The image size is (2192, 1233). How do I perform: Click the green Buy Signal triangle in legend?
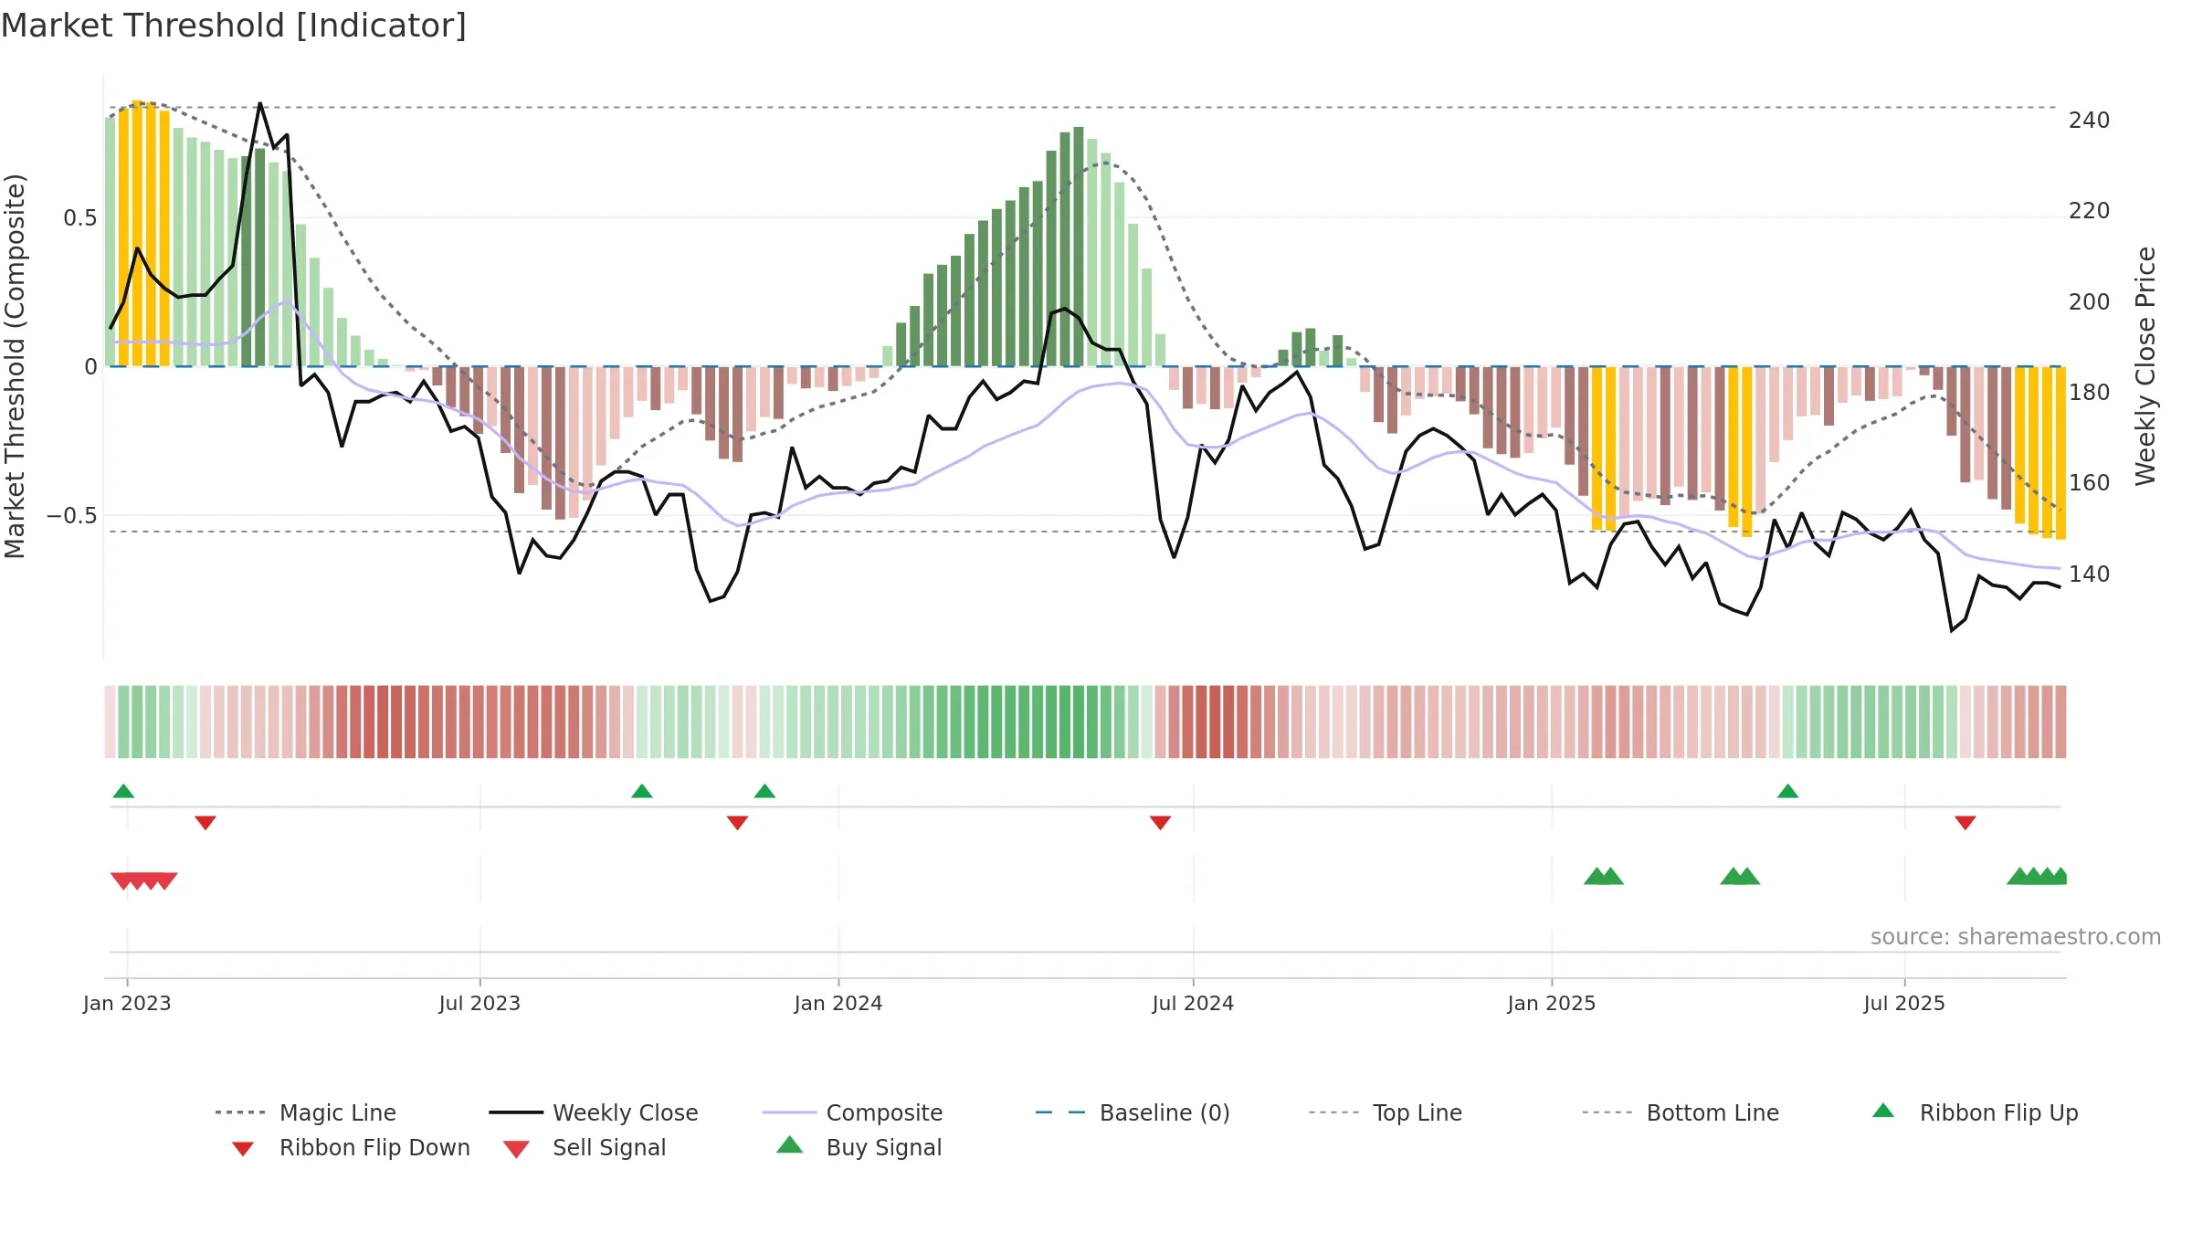click(789, 1144)
